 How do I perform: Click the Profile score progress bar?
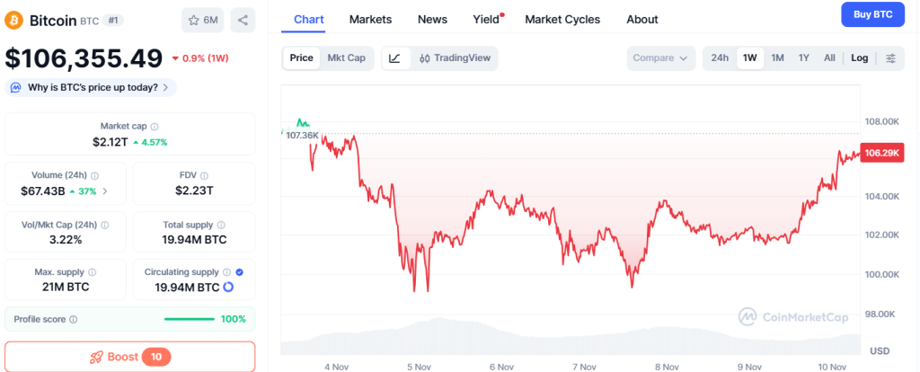pos(189,319)
